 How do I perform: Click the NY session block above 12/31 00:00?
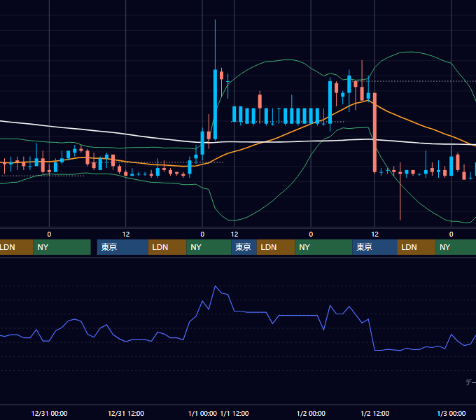(62, 247)
